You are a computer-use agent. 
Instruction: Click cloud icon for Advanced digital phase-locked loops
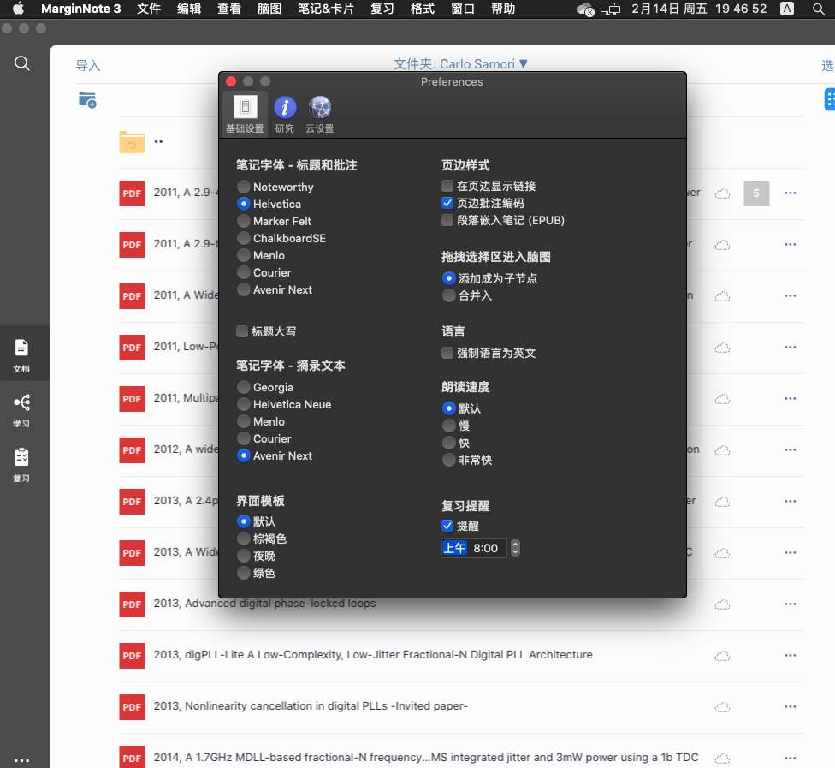722,604
